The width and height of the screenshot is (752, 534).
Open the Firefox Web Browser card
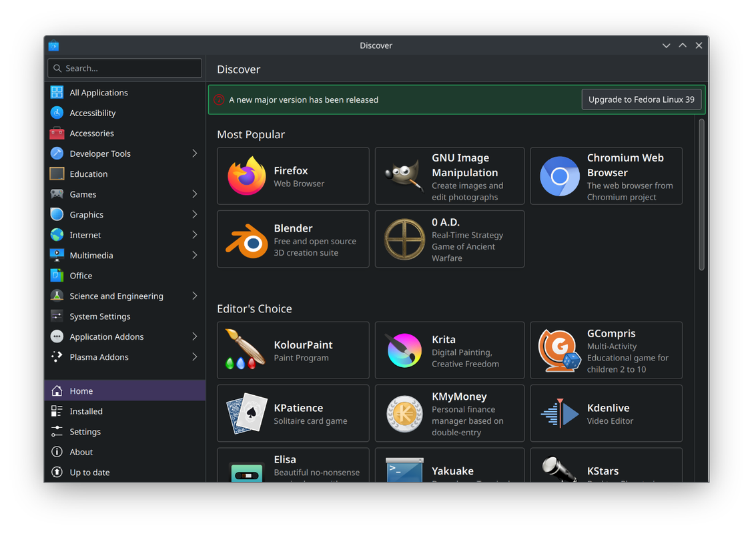[x=293, y=176]
